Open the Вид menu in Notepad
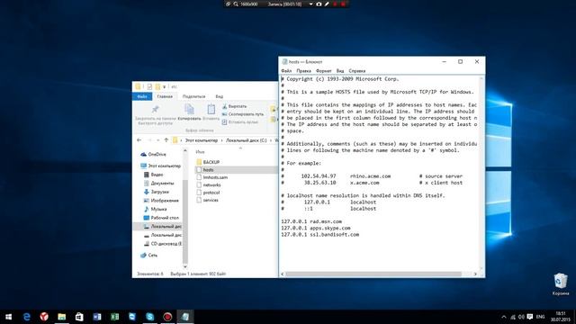576x324 pixels. tap(340, 70)
